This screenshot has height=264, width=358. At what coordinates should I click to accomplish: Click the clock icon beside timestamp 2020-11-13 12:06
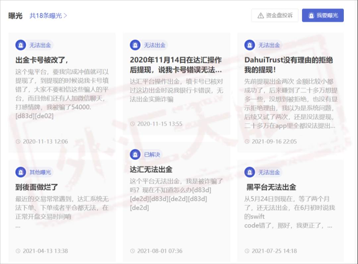(18, 141)
